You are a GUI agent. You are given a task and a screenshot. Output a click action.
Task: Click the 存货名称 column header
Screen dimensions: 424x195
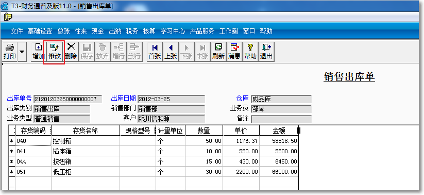pyautogui.click(x=86, y=131)
